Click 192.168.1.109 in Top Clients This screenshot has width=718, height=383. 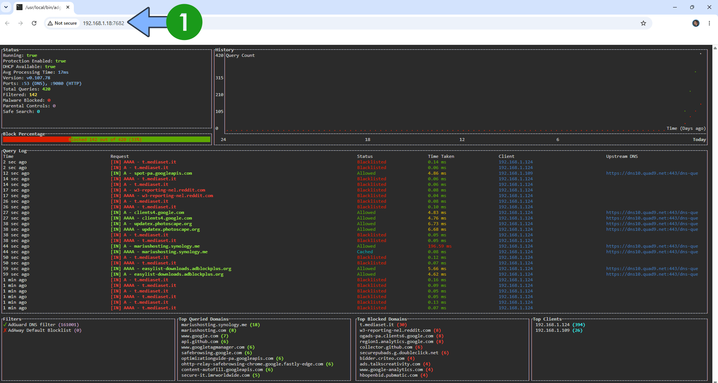(x=559, y=330)
